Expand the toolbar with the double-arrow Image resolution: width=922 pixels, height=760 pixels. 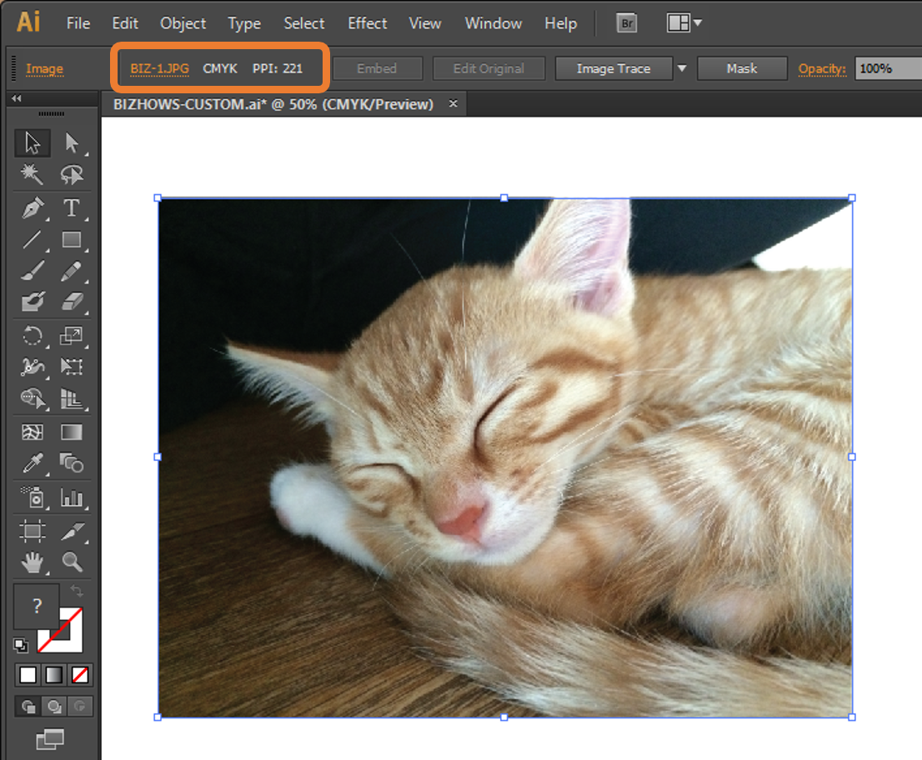pyautogui.click(x=15, y=99)
